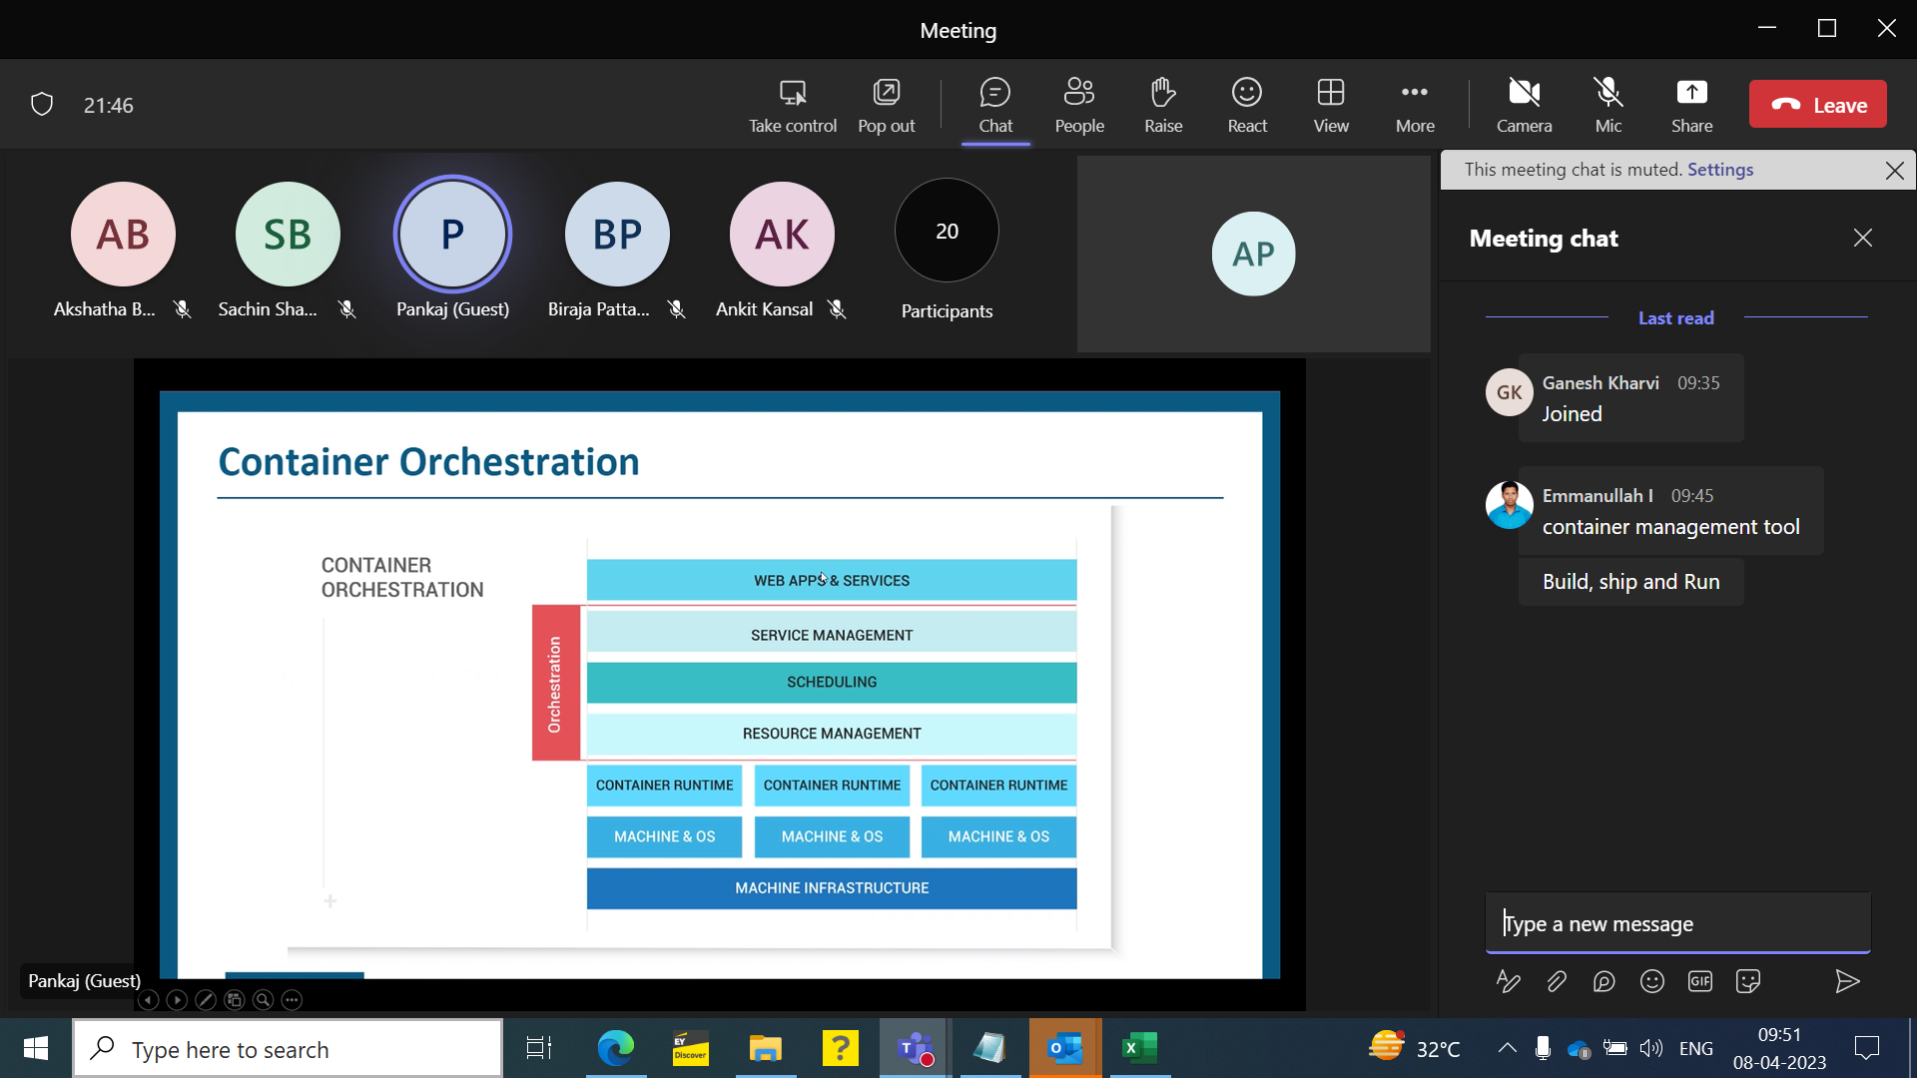Screen dimensions: 1917x1078
Task: Open the clock and calendar flyout
Action: point(1780,1048)
